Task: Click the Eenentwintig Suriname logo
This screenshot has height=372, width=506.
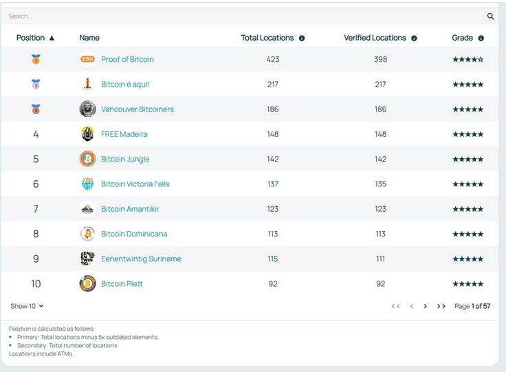Action: pyautogui.click(x=87, y=259)
